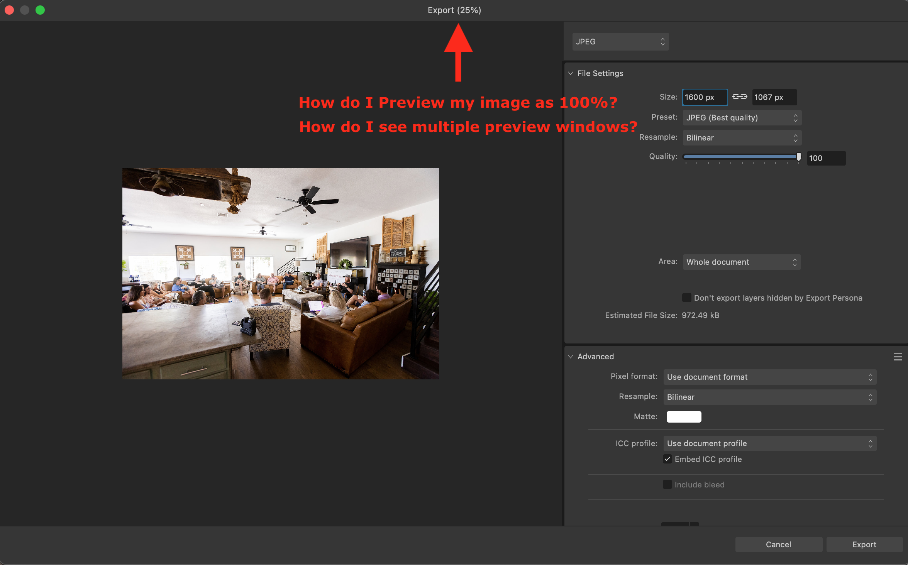Click the Quality value field 100
This screenshot has width=908, height=565.
coord(826,158)
